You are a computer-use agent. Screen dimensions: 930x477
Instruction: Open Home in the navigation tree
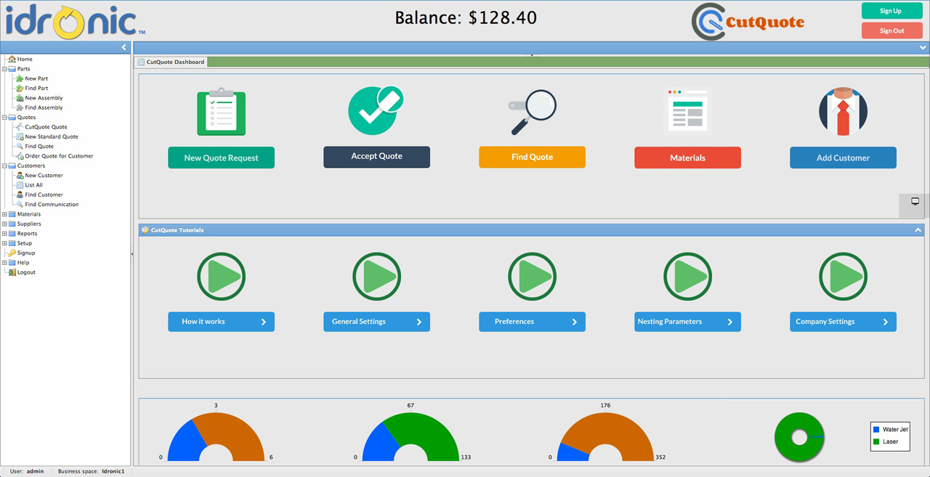(x=25, y=59)
